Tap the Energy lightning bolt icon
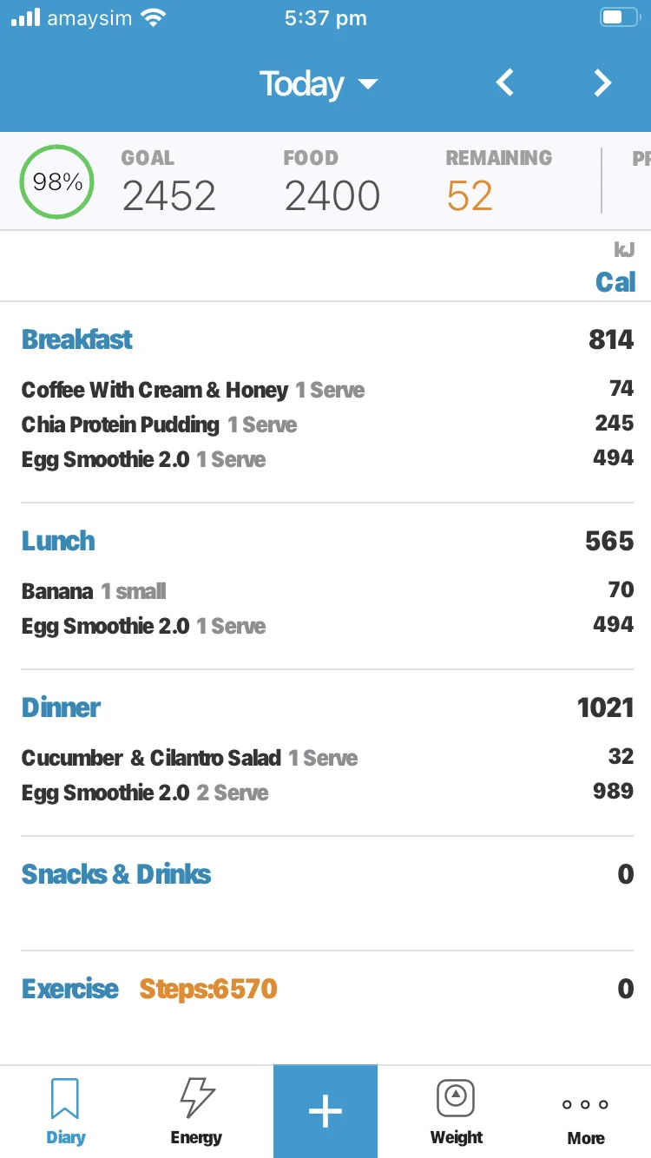The image size is (651, 1158). tap(196, 1099)
